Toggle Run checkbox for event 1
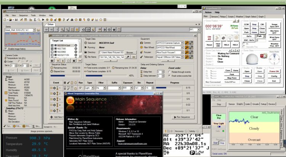The width and height of the screenshot is (286, 157). [80, 88]
